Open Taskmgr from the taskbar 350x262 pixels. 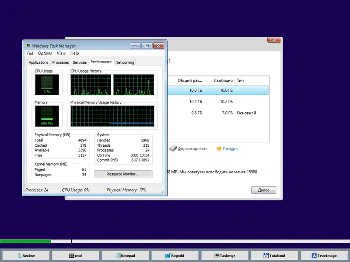225,255
